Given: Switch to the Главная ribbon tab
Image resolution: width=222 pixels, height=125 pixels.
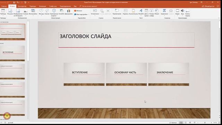Looking at the screenshot, I should click(x=4, y=6).
